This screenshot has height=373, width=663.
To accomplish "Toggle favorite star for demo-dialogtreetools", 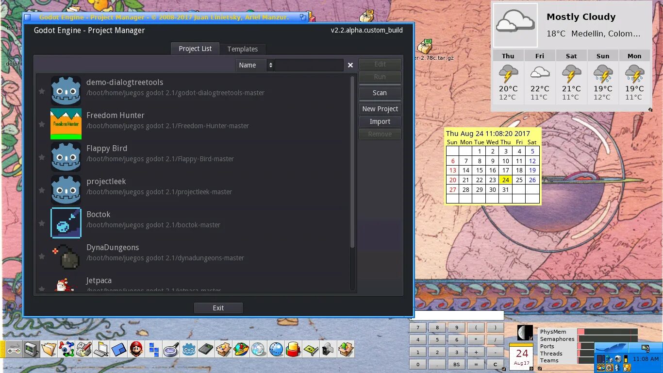I will (42, 91).
